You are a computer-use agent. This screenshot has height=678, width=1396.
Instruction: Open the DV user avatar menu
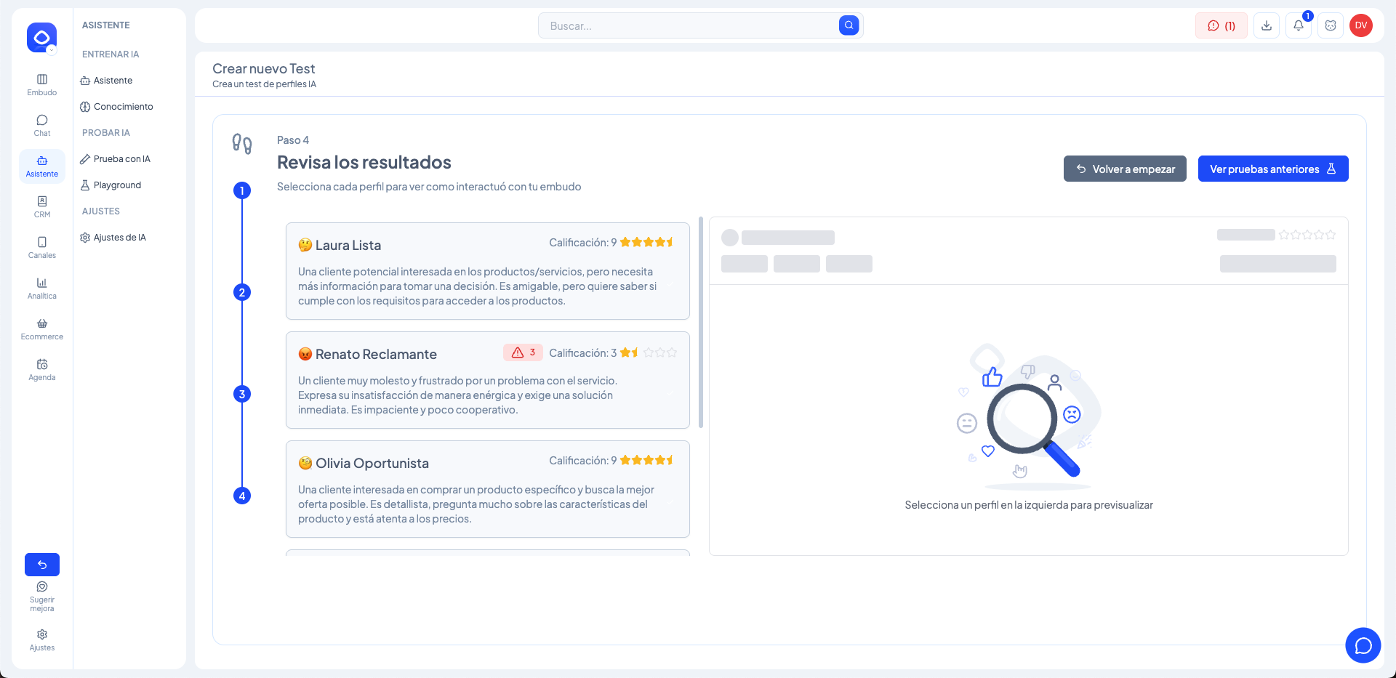(x=1361, y=25)
